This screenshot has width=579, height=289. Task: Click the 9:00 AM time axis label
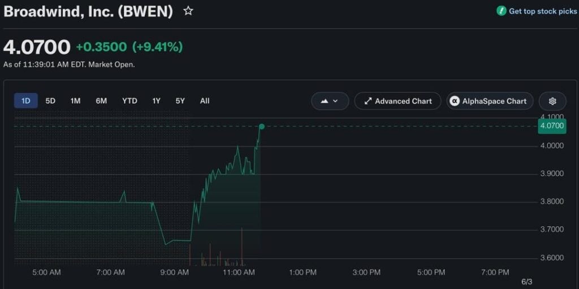(x=174, y=273)
